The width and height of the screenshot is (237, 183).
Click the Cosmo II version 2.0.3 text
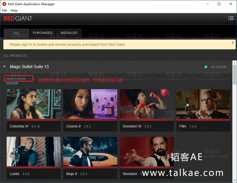pyautogui.click(x=87, y=126)
